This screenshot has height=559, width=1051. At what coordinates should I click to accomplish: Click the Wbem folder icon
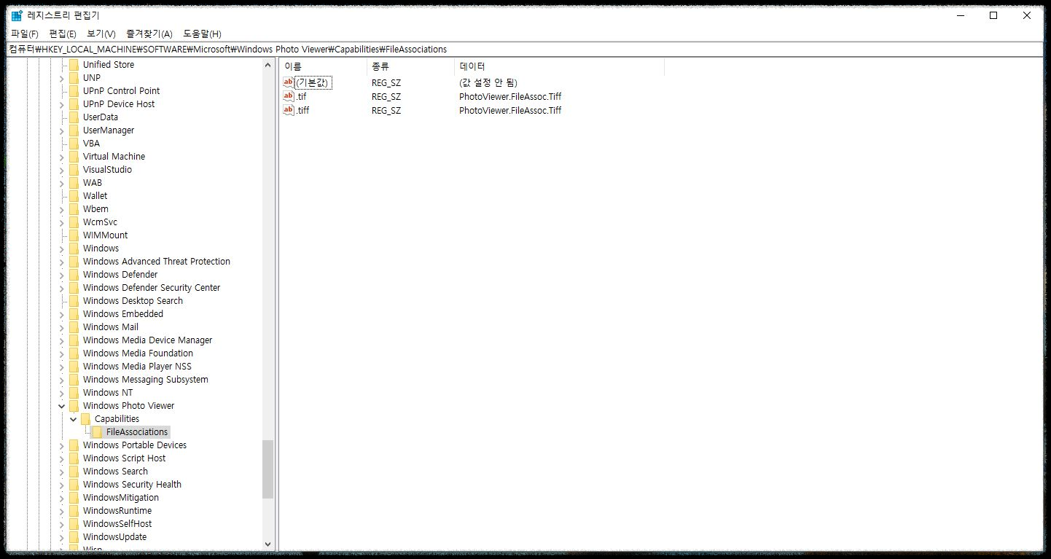coord(74,209)
